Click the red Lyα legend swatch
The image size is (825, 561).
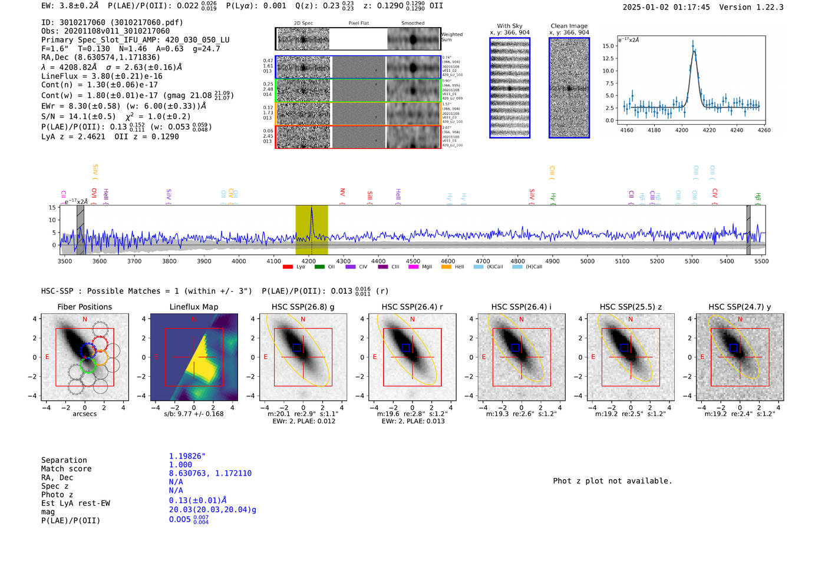point(288,267)
